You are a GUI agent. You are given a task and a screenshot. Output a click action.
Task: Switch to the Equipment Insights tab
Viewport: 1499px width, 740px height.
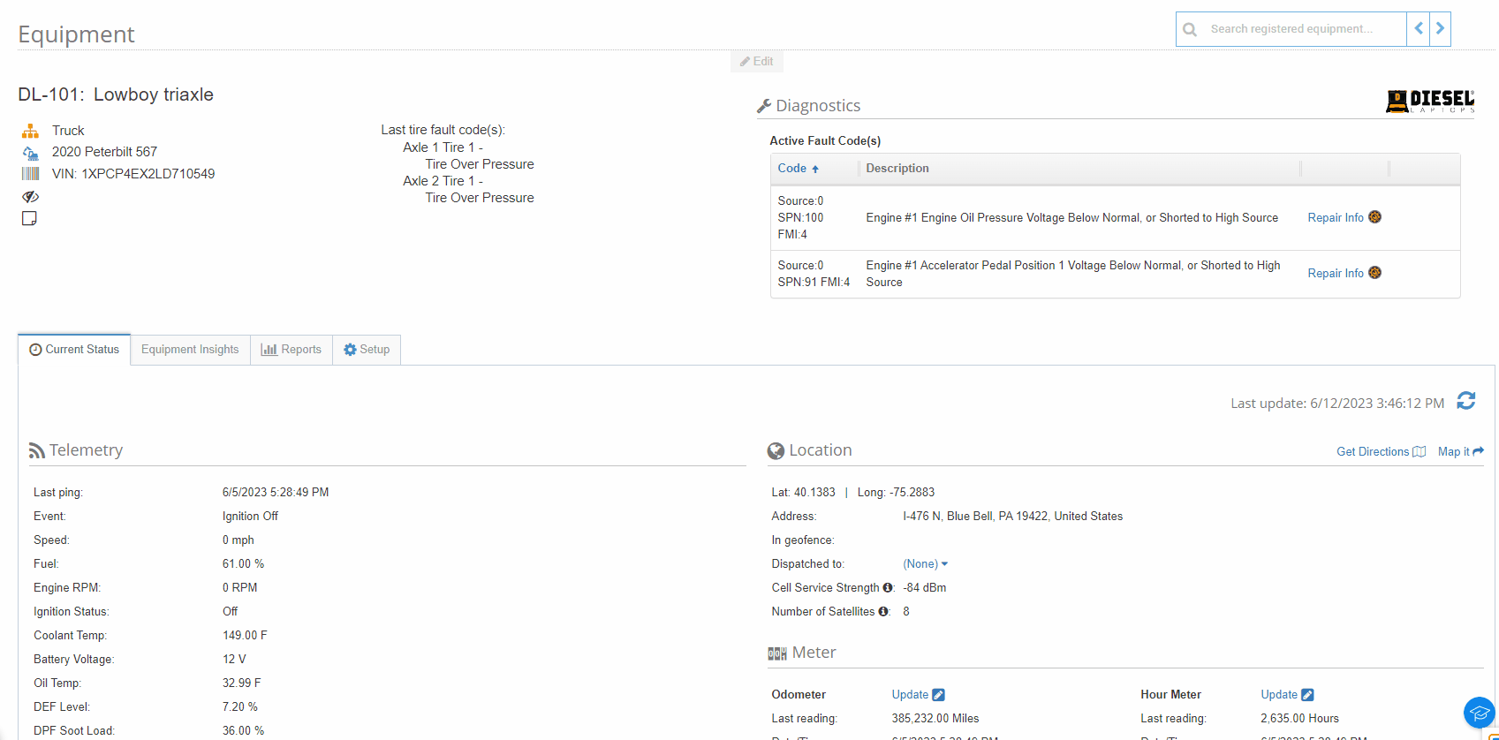[x=190, y=350]
